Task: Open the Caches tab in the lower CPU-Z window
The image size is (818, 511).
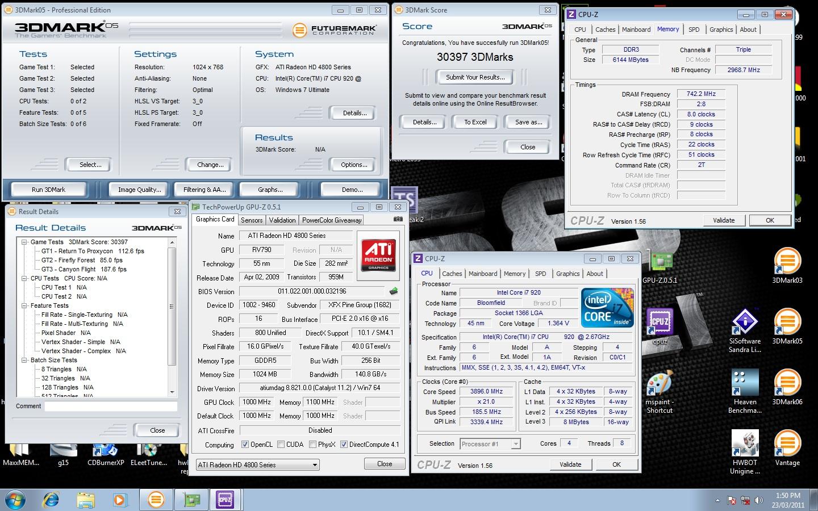Action: [452, 274]
